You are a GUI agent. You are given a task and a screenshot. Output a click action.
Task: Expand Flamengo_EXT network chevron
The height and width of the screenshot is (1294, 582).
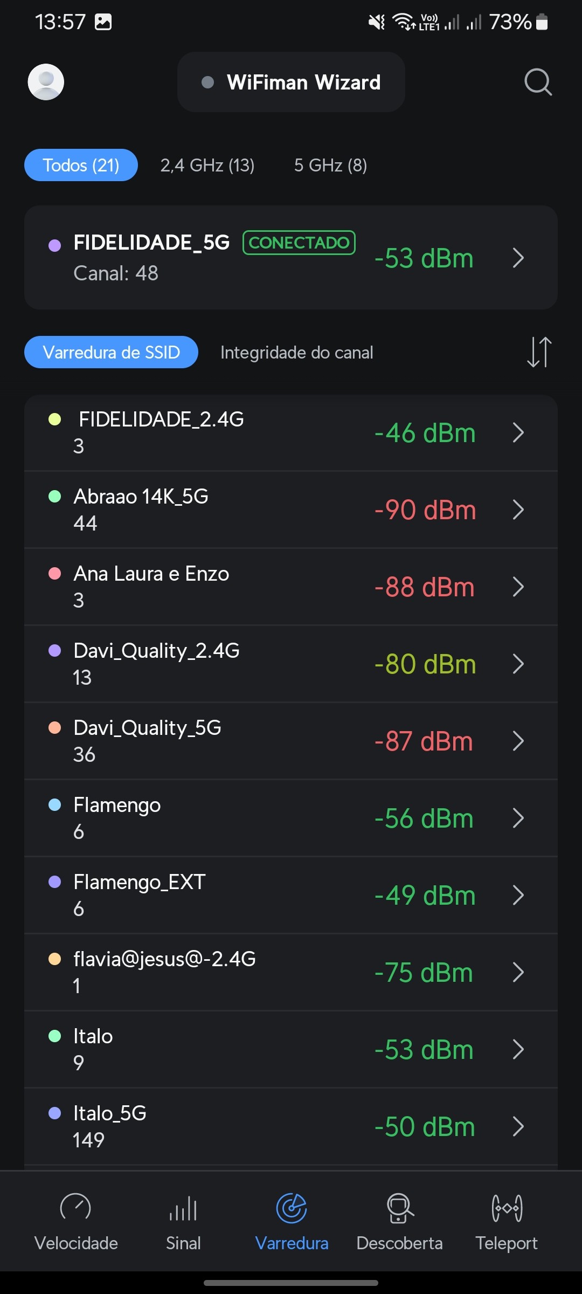pyautogui.click(x=518, y=895)
